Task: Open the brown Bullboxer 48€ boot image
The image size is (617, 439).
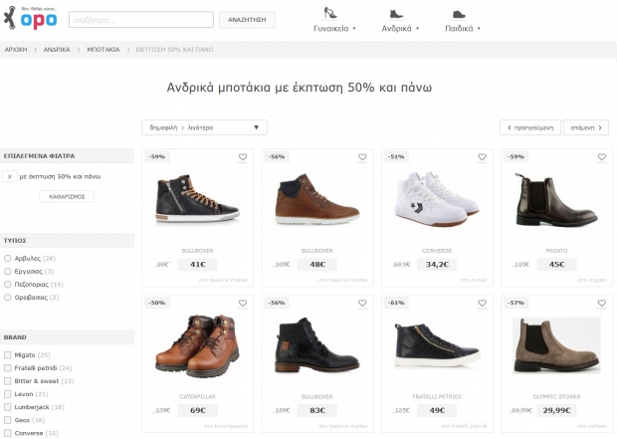Action: coord(317,199)
